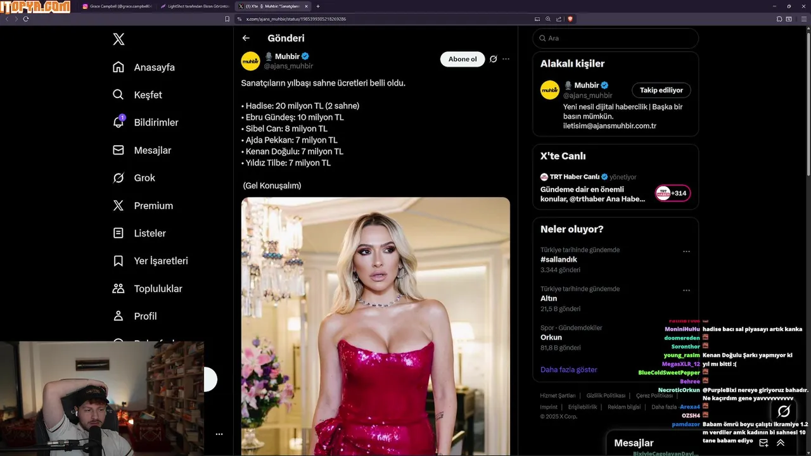Open the Orkun trend

pos(551,338)
